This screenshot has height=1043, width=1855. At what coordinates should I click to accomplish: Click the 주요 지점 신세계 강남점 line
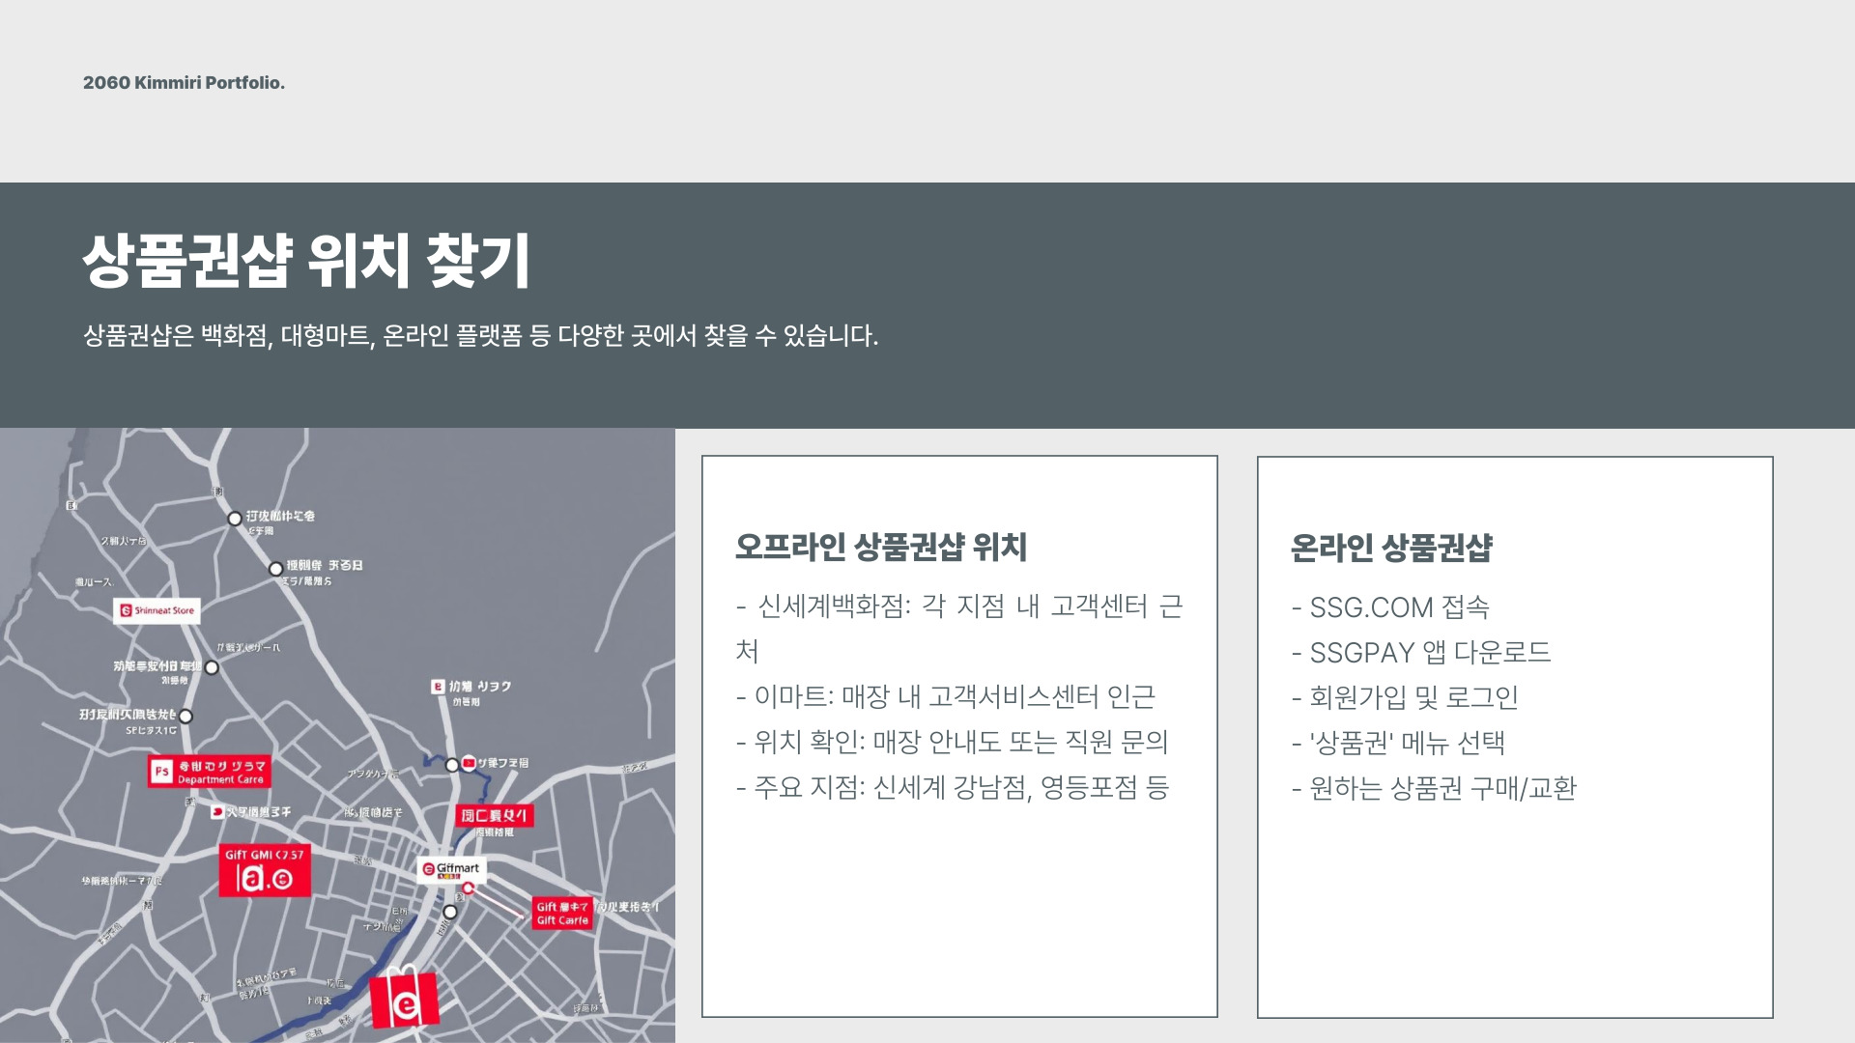click(952, 787)
